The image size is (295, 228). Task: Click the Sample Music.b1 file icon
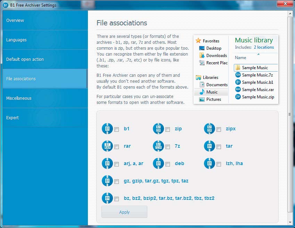click(238, 82)
